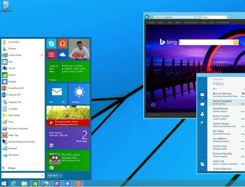
Task: Open Internet Explorer from taskbar
Action: pyautogui.click(x=14, y=184)
